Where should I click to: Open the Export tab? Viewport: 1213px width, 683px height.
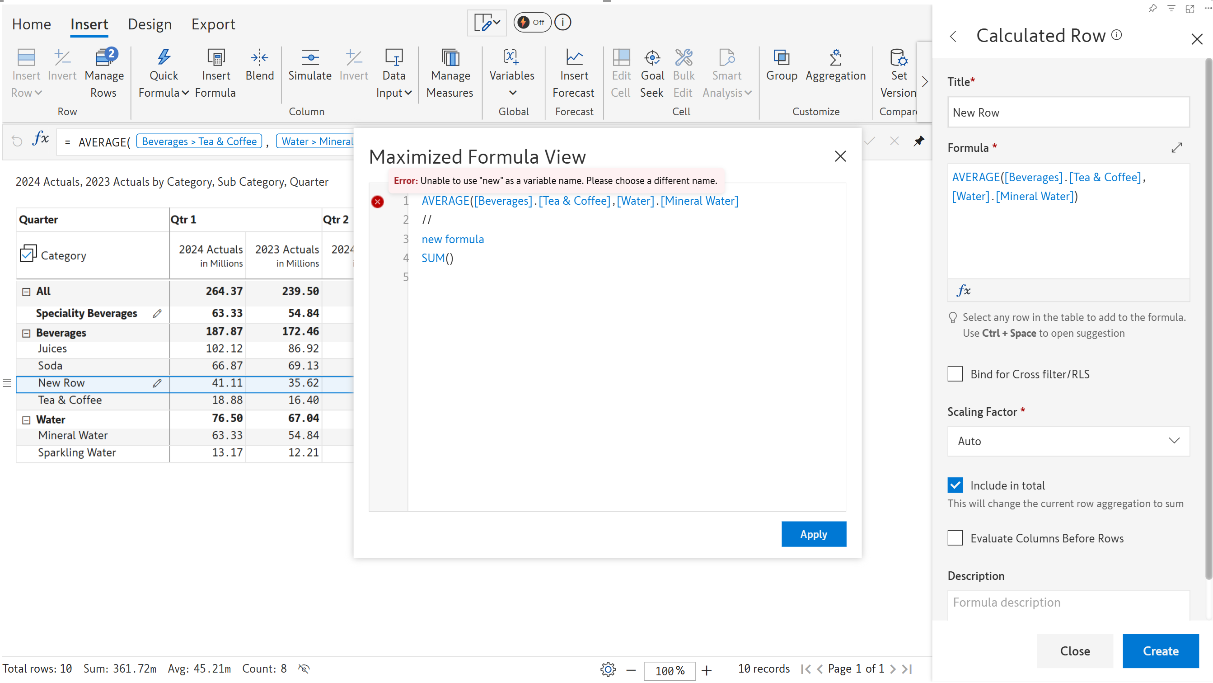tap(213, 24)
